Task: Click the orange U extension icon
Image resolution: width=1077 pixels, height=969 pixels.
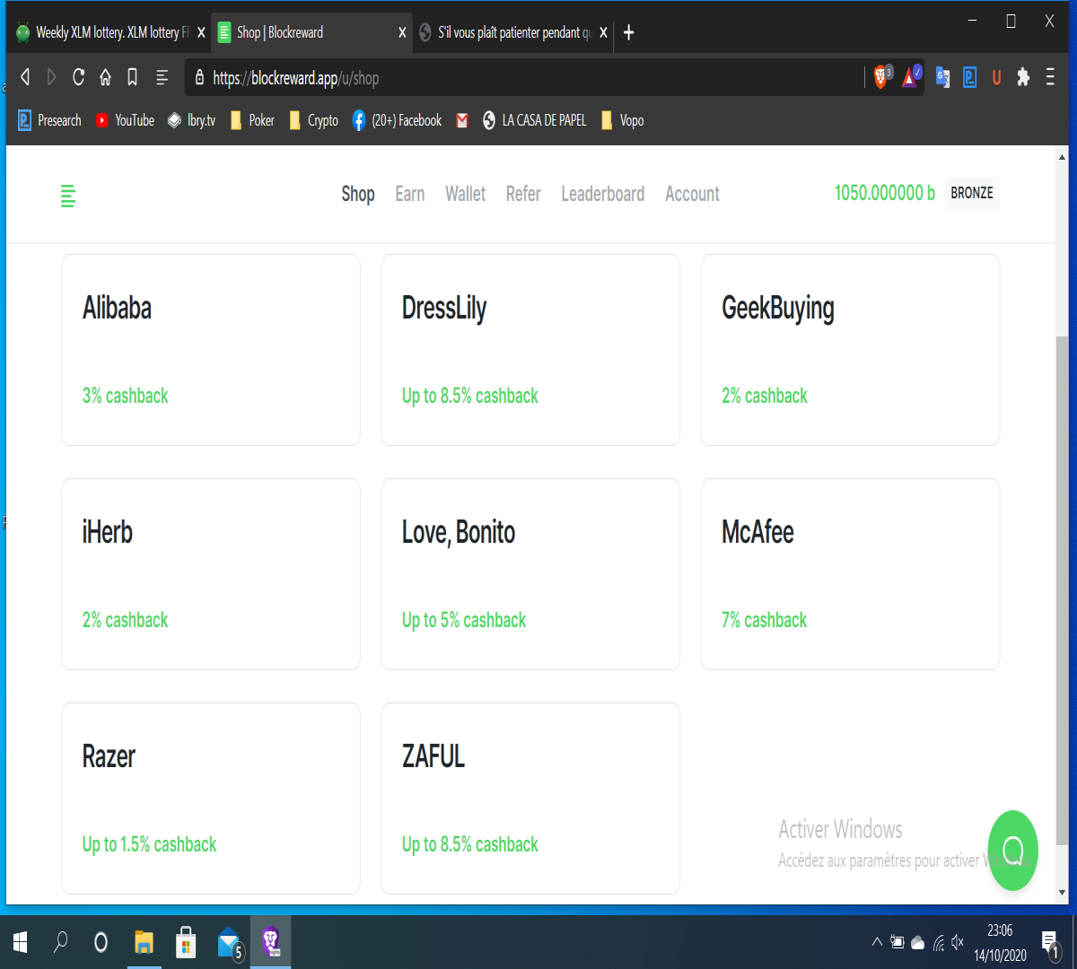Action: point(996,77)
